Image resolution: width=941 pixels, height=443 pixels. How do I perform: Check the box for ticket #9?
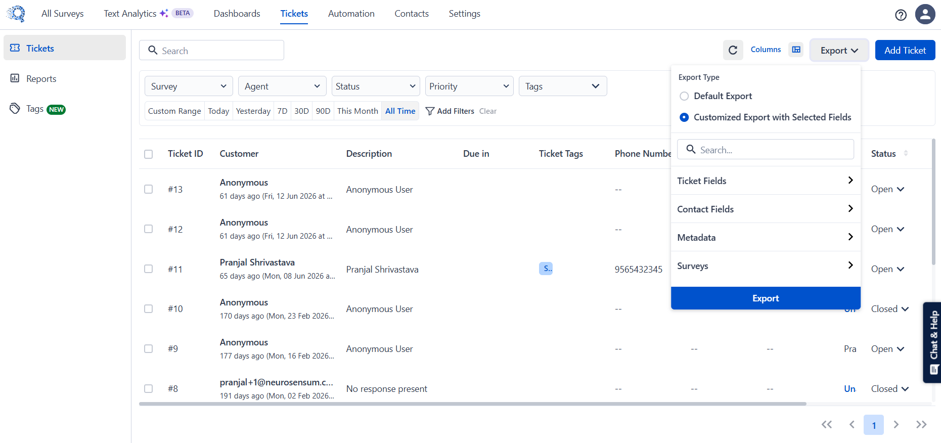(148, 348)
